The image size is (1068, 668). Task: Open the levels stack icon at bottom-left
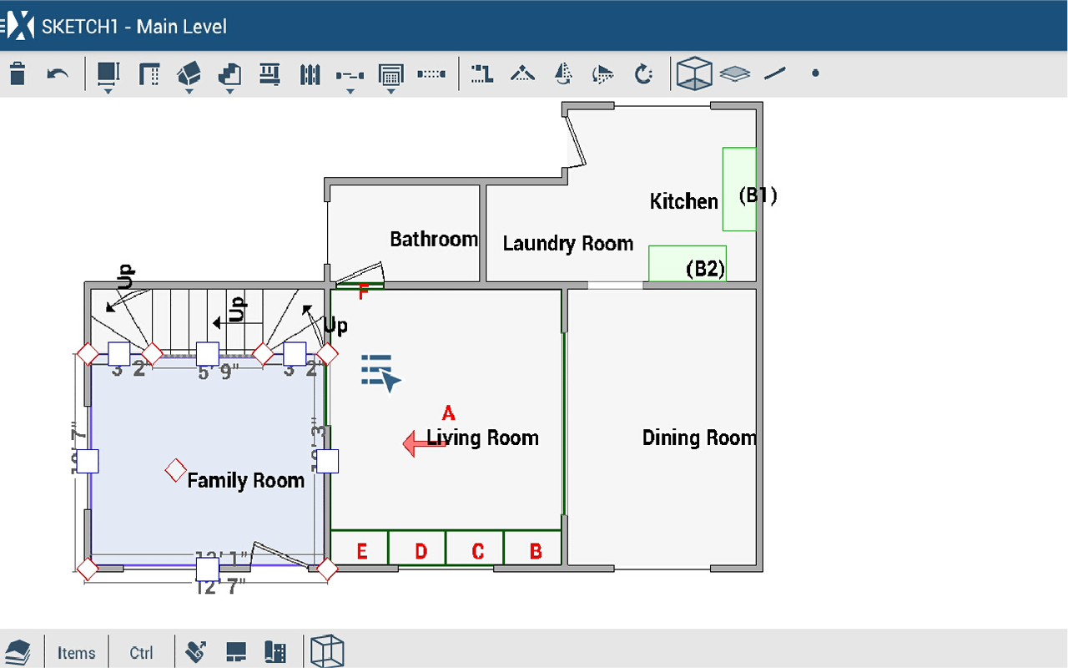click(x=18, y=651)
